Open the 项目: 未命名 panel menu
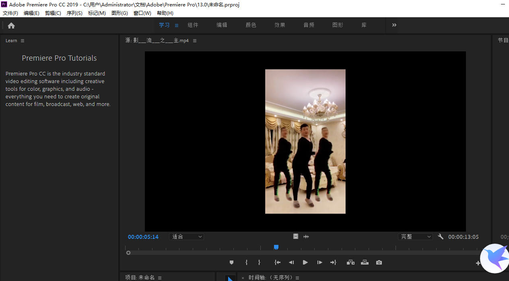509x281 pixels. (159, 278)
